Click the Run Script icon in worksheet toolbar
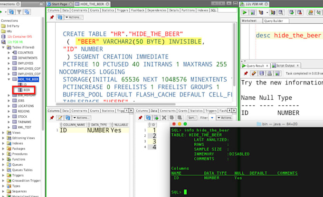 (253, 12)
